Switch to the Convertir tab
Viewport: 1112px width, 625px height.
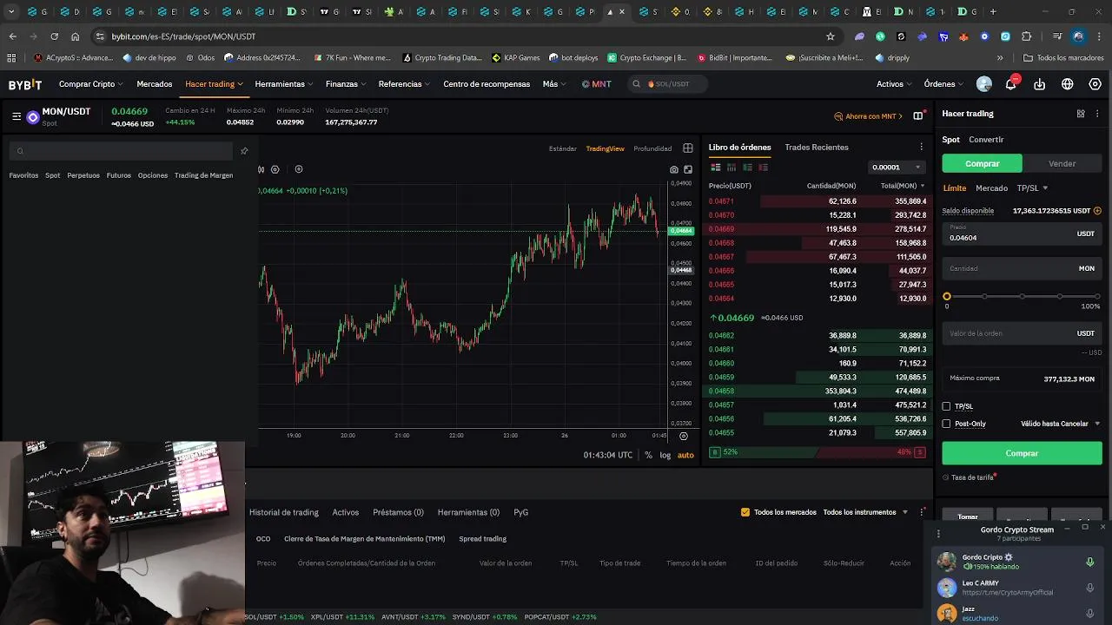tap(986, 140)
